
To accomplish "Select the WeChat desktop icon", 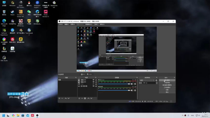I will pos(29,13).
